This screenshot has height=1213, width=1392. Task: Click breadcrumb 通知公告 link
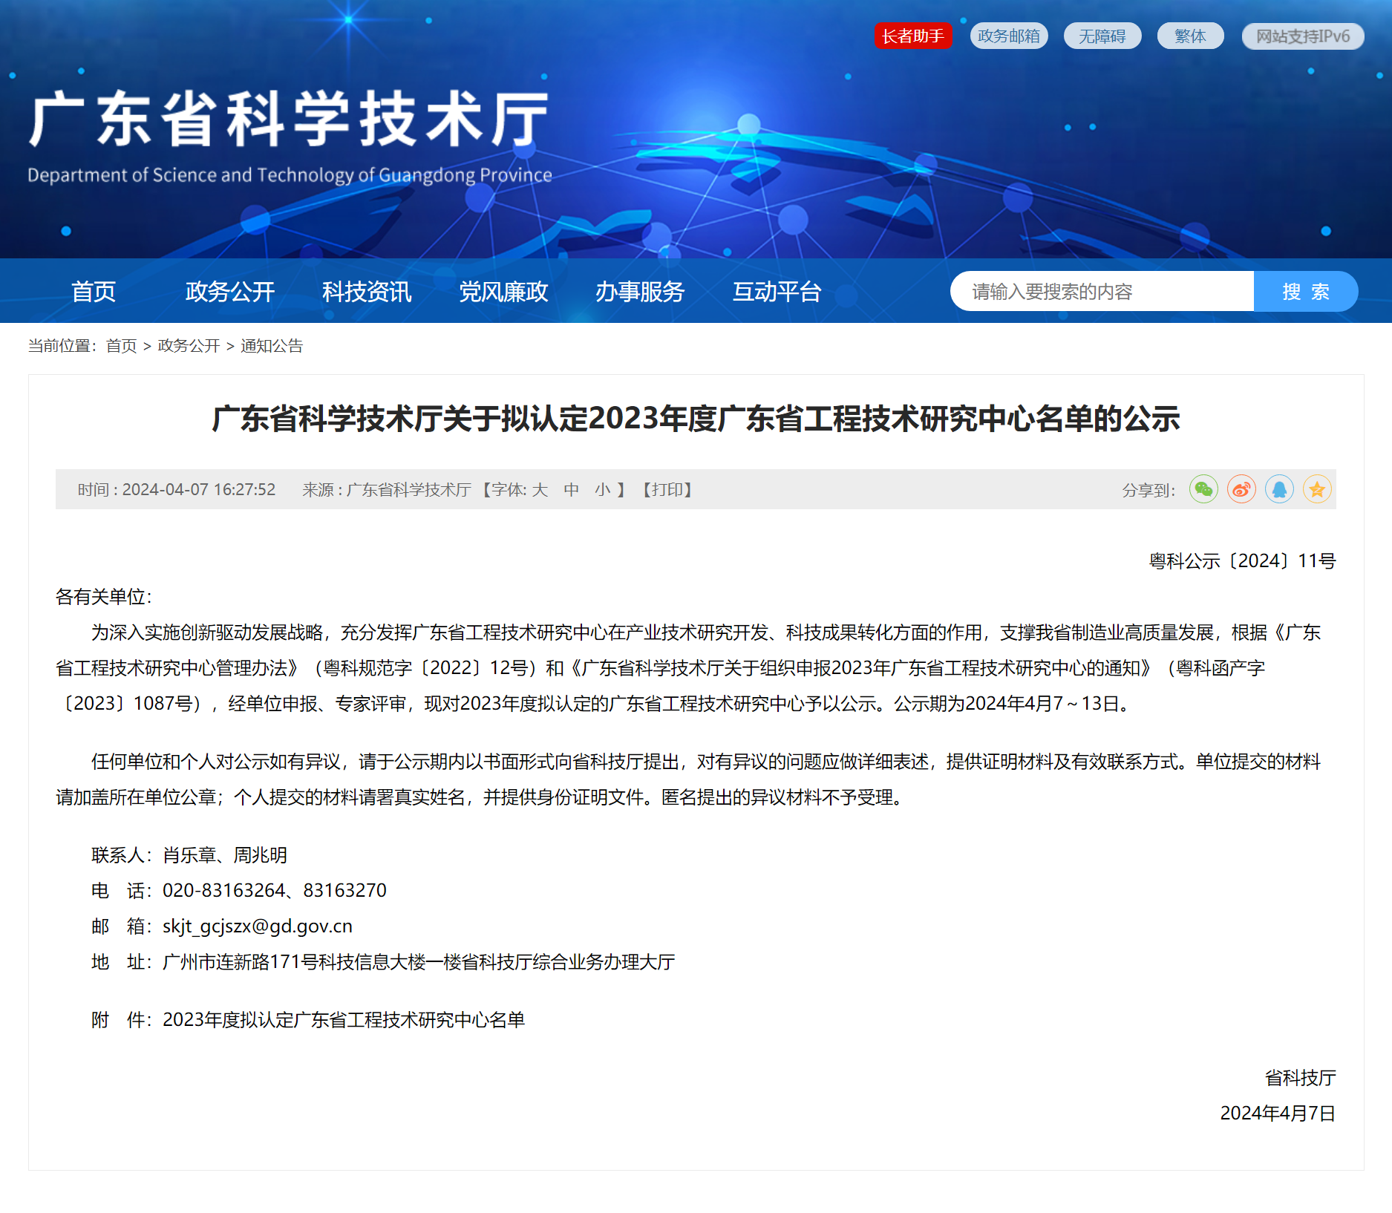pyautogui.click(x=272, y=346)
